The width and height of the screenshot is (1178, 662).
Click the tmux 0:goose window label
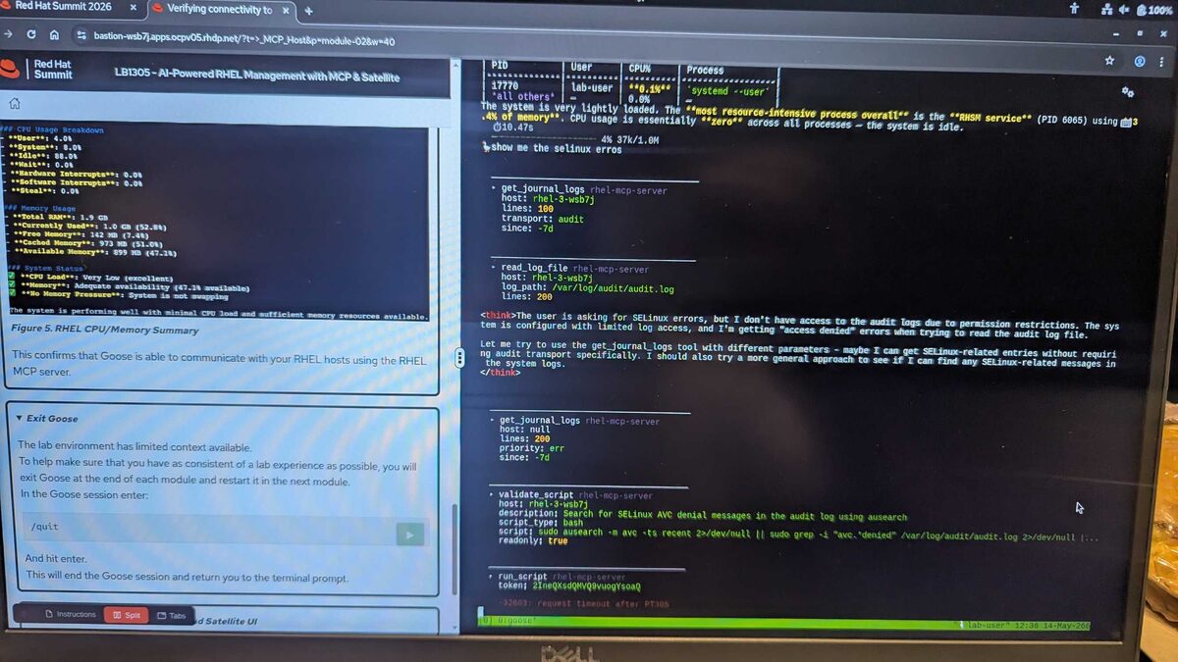tap(516, 621)
